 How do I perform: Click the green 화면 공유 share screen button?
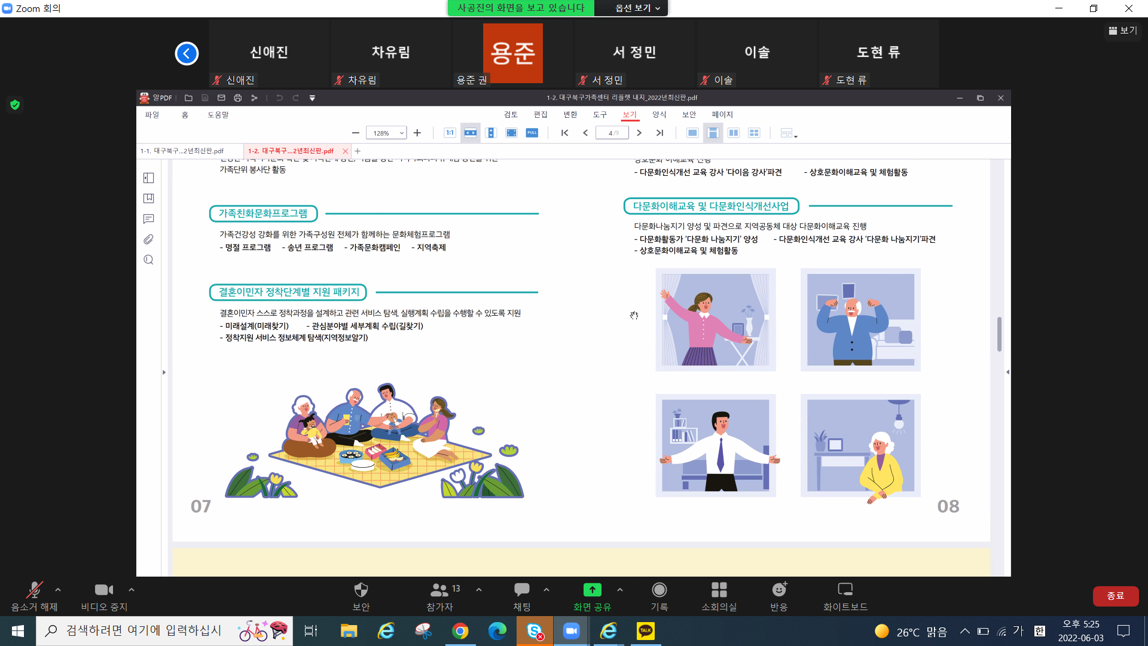click(x=592, y=590)
